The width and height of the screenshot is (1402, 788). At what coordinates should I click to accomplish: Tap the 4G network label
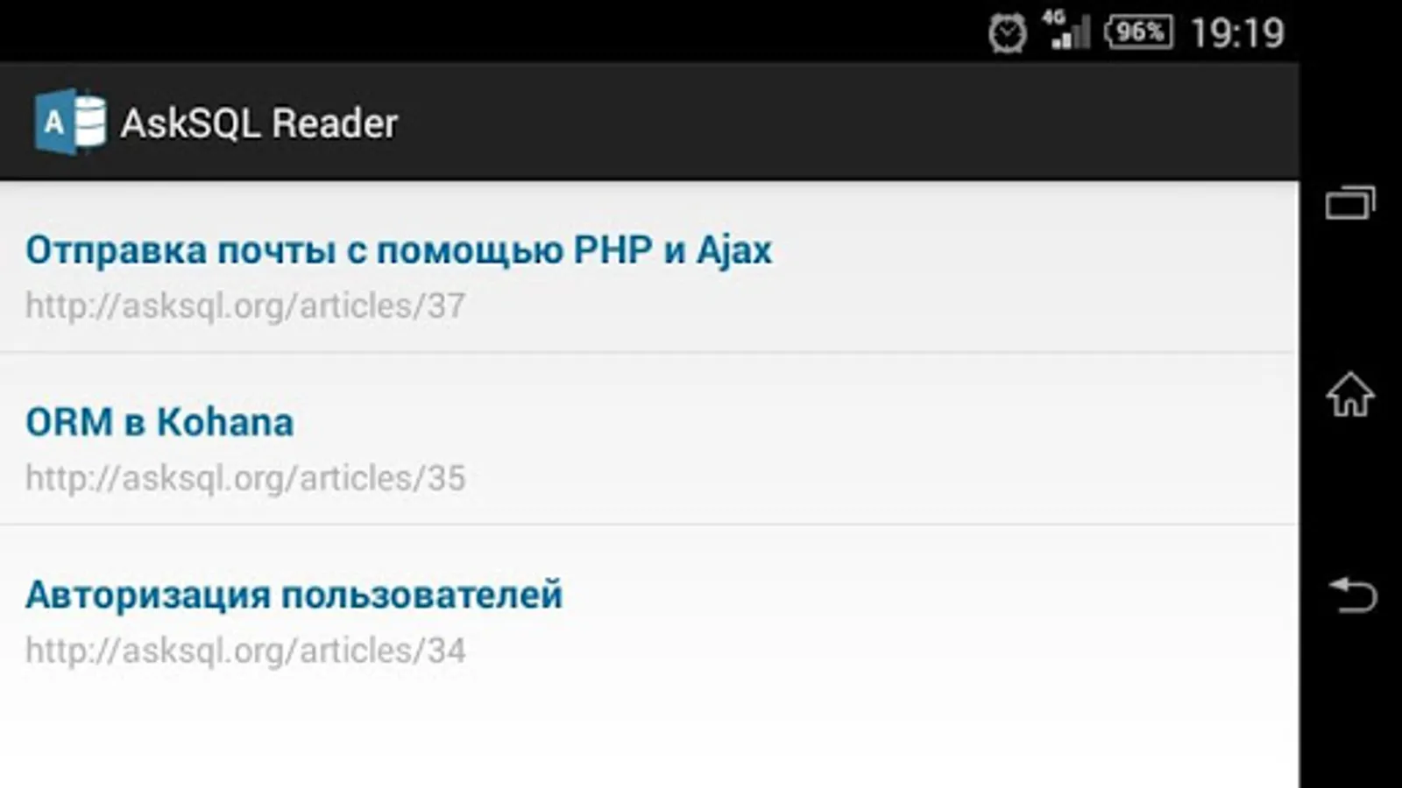[x=1053, y=17]
